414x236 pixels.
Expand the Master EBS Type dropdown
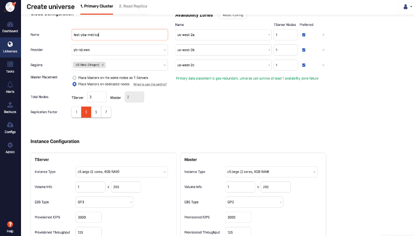pyautogui.click(x=253, y=202)
